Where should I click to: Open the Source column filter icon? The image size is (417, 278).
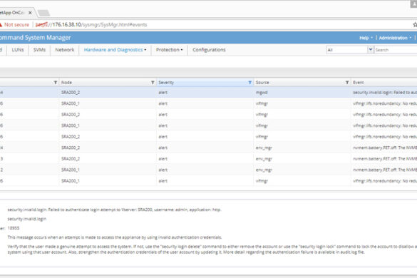click(x=347, y=83)
